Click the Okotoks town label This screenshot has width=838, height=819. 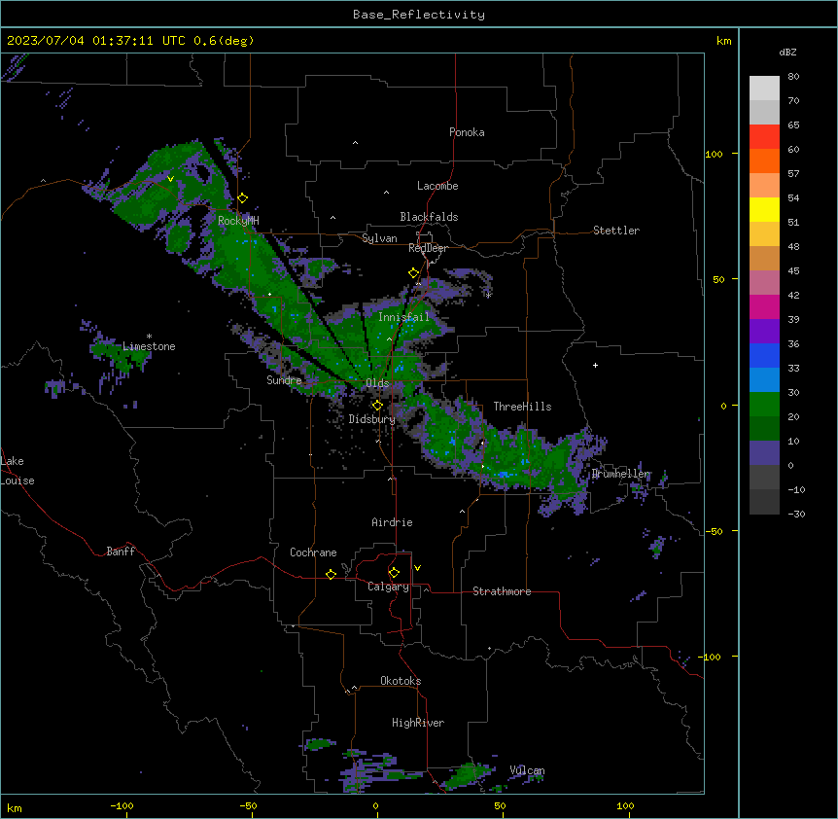coord(401,681)
